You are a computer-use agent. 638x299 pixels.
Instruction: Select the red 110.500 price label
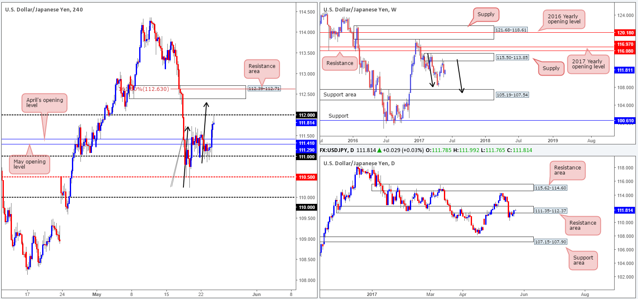tap(306, 177)
